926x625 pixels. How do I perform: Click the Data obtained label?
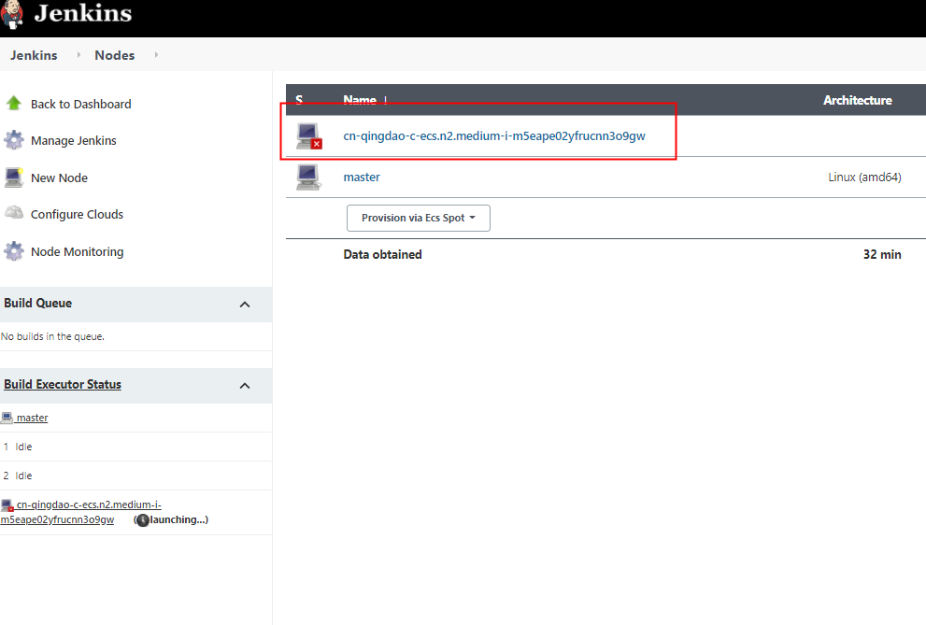(383, 254)
